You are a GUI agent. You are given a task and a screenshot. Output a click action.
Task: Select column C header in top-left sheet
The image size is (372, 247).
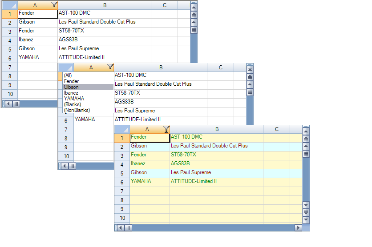pos(164,5)
